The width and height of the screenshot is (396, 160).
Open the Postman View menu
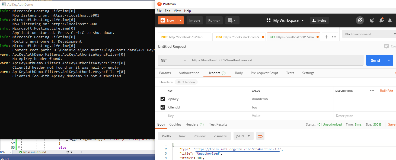[177, 11]
